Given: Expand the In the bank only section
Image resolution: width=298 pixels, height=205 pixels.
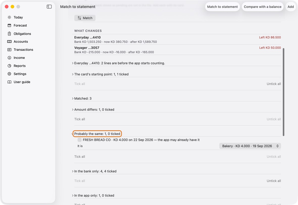Looking at the screenshot, I should [x=72, y=171].
